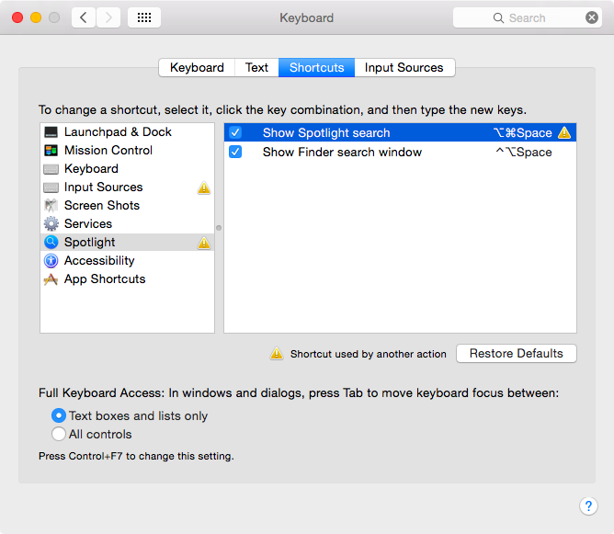The image size is (614, 534).
Task: Close the Keyboard preferences window
Action: coord(17,17)
